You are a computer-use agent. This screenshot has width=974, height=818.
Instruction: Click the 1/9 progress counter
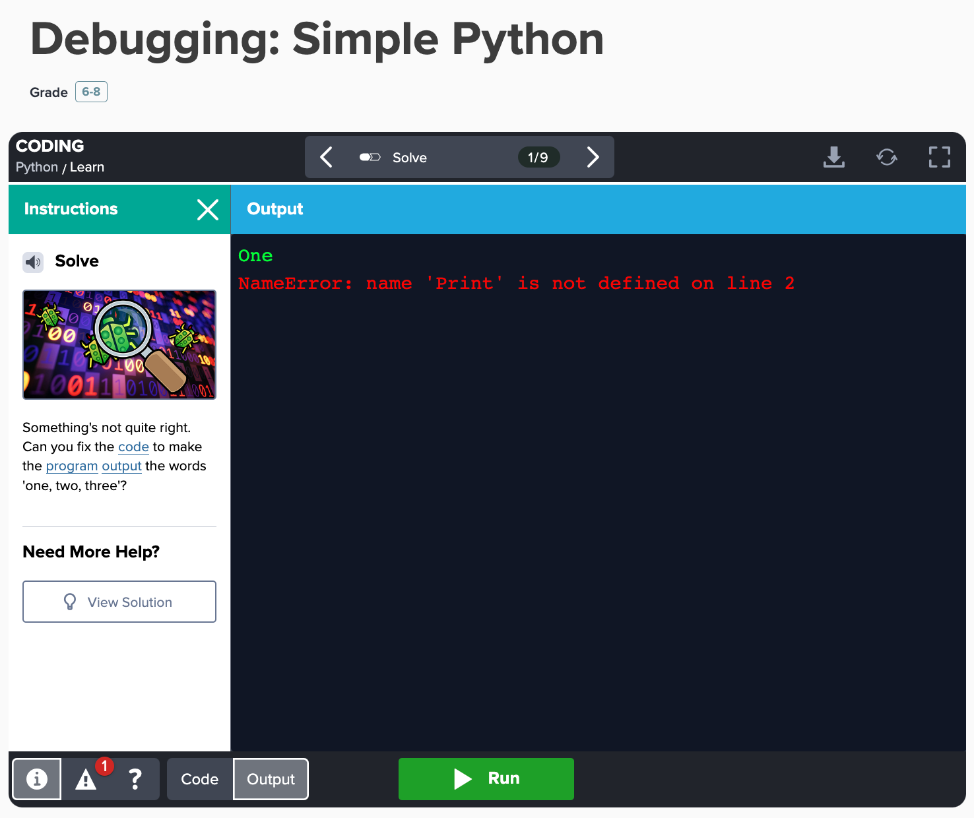point(538,157)
